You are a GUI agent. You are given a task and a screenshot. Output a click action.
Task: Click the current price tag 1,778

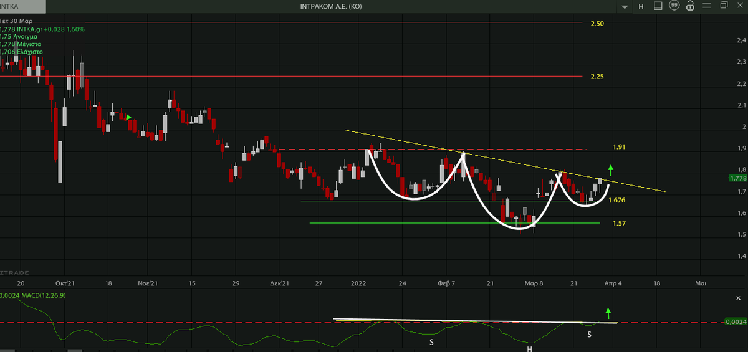pos(737,178)
